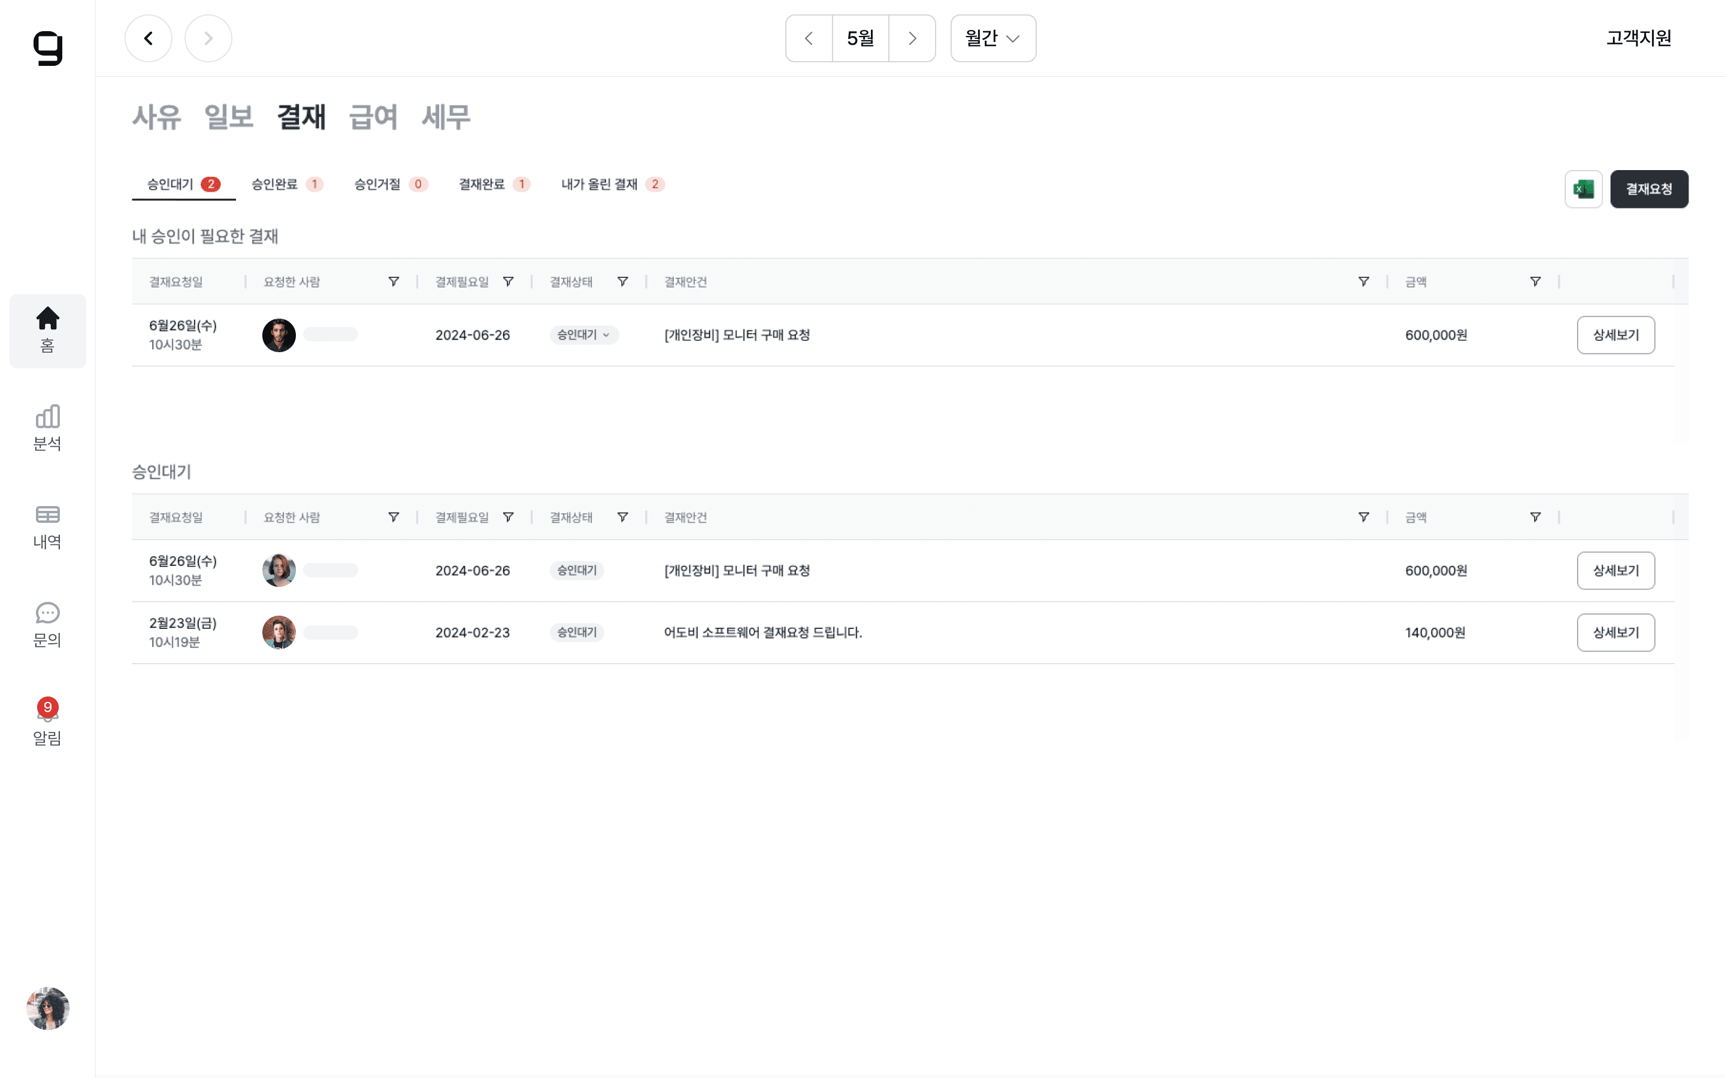Open 고객지원 customer support link
Screen dimensions: 1725x1078
[1638, 38]
